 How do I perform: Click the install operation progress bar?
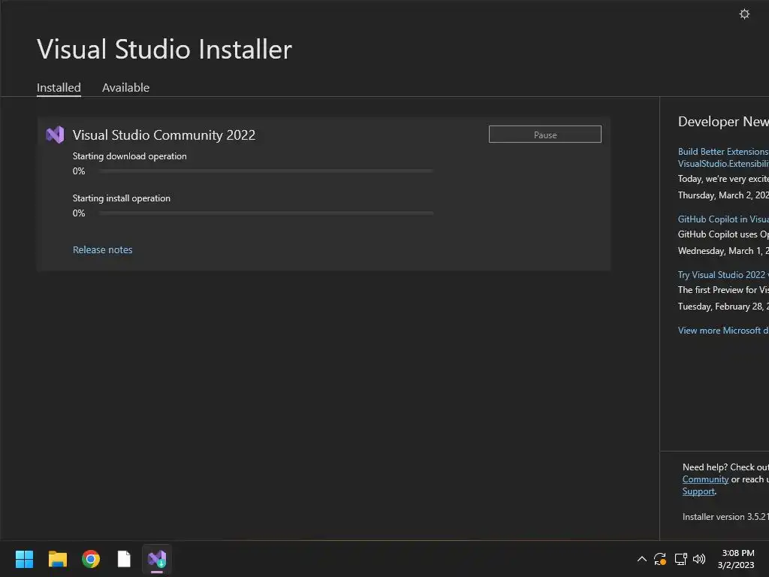click(x=266, y=213)
